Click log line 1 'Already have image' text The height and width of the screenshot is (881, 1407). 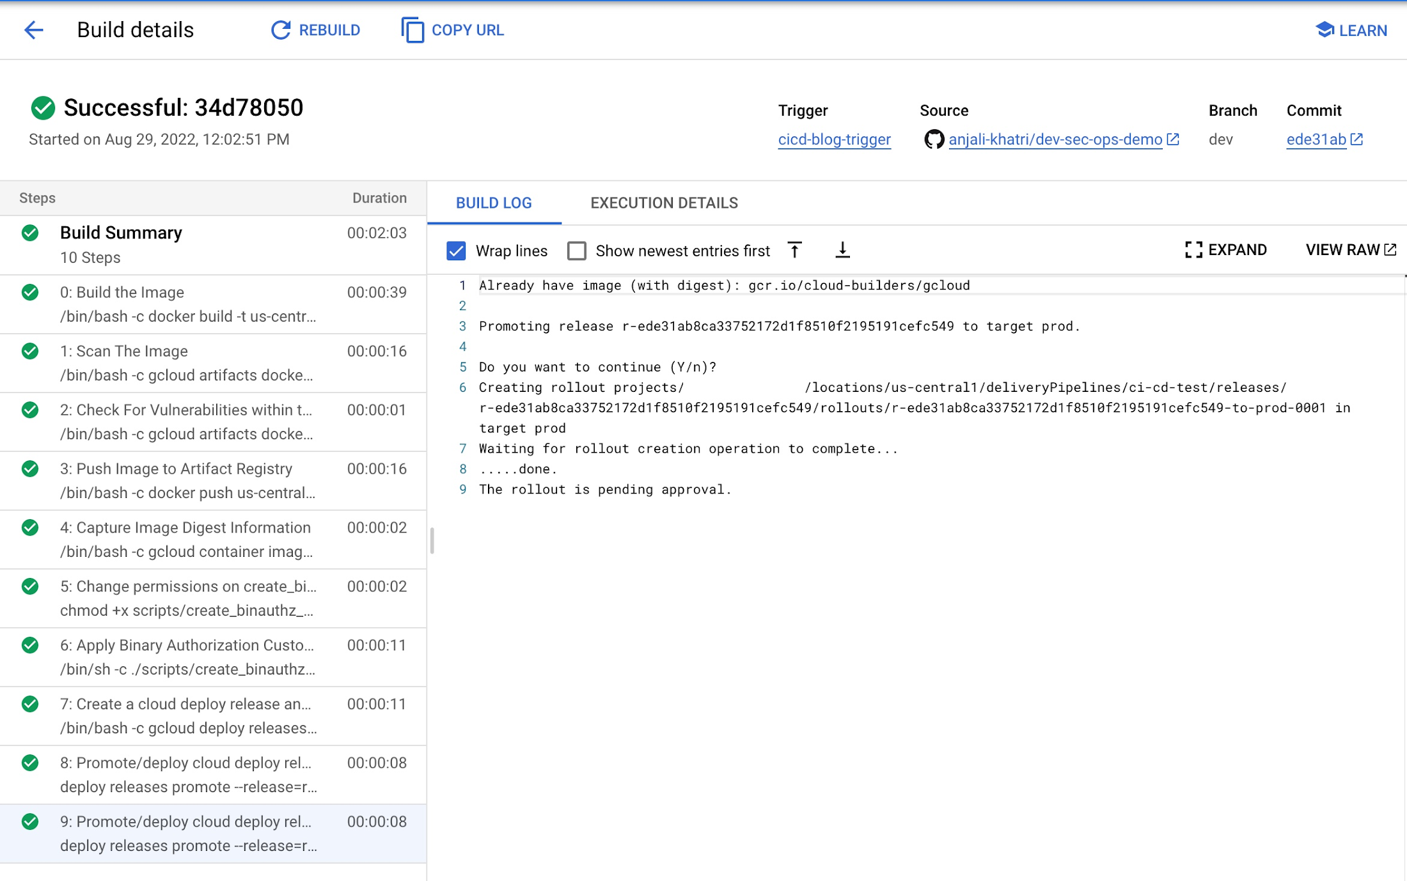click(x=724, y=286)
